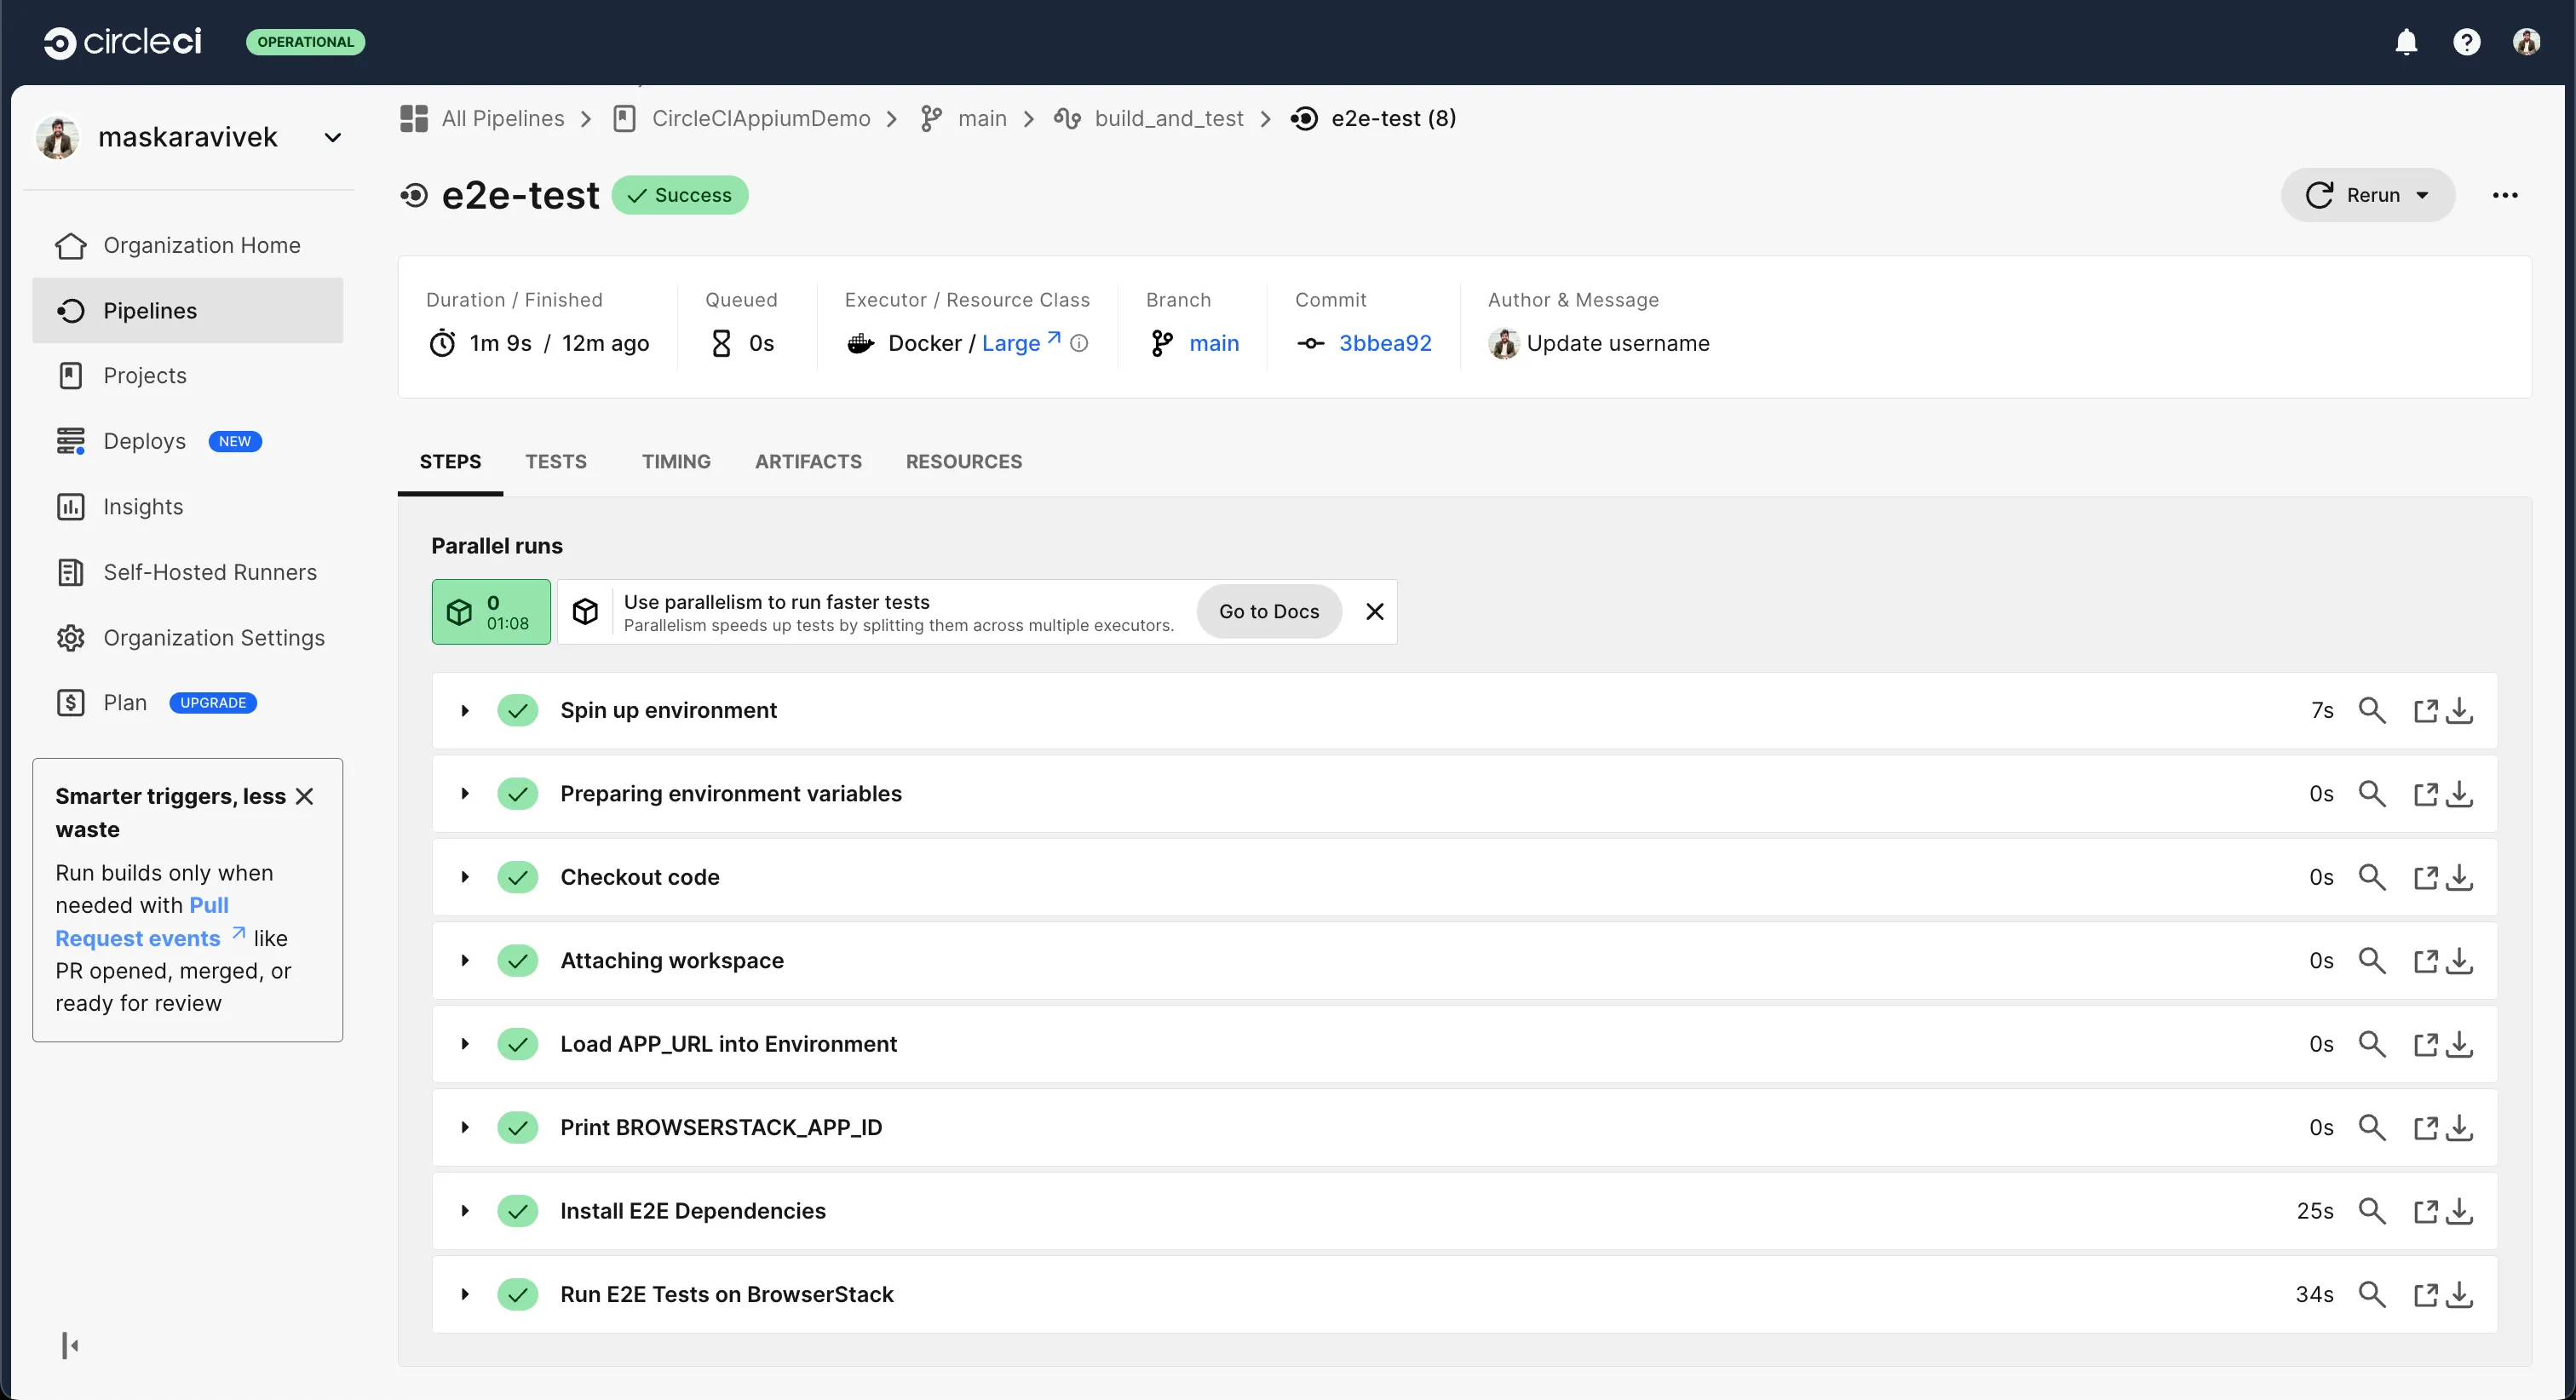2576x1400 pixels.
Task: Switch to the TIMING tab
Action: pyautogui.click(x=676, y=462)
